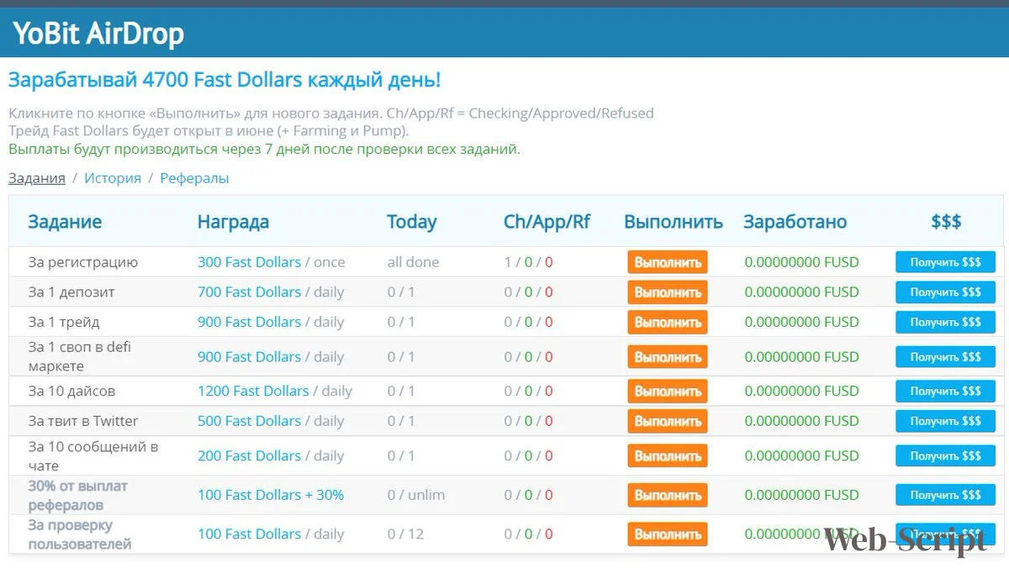Open the Задания tab
This screenshot has height=568, width=1009.
click(x=37, y=178)
